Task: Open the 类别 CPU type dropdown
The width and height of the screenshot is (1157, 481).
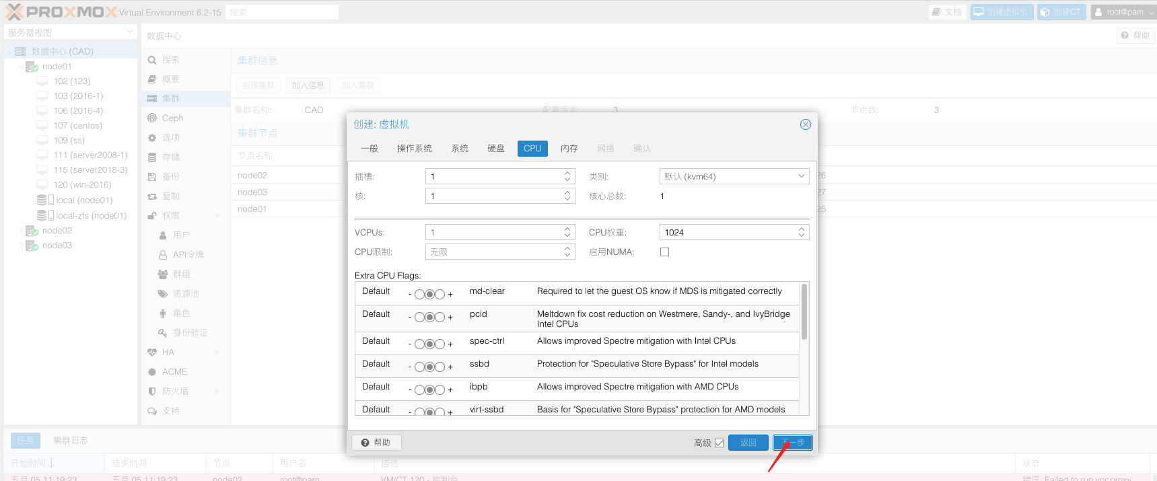Action: [802, 176]
